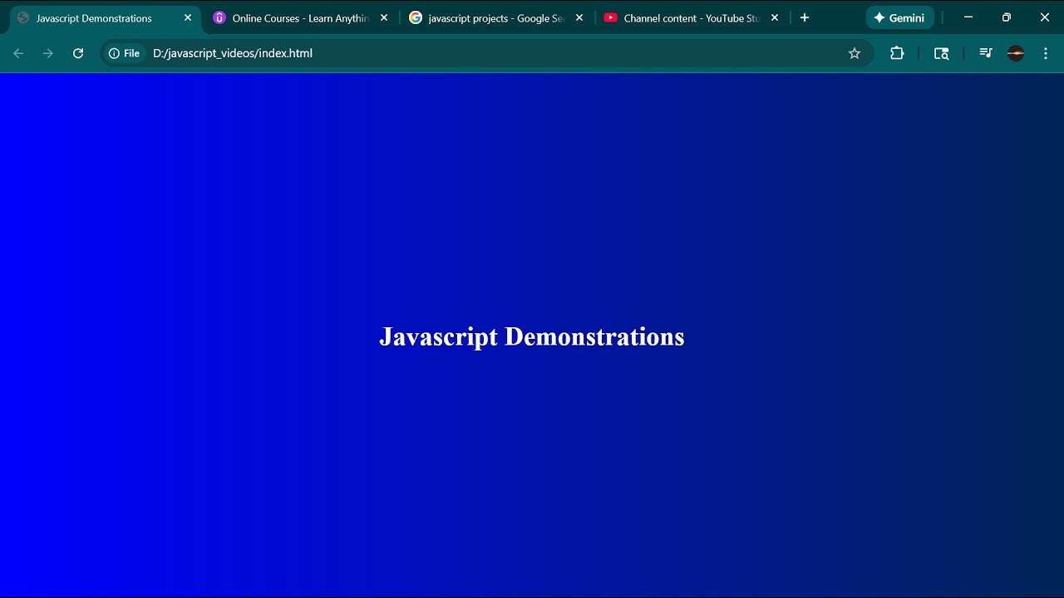Close the YouTube Studio tab
The width and height of the screenshot is (1064, 598).
tap(775, 17)
